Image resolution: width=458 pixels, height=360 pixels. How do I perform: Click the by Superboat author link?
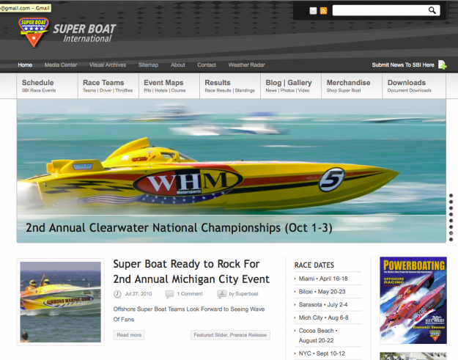tap(243, 294)
